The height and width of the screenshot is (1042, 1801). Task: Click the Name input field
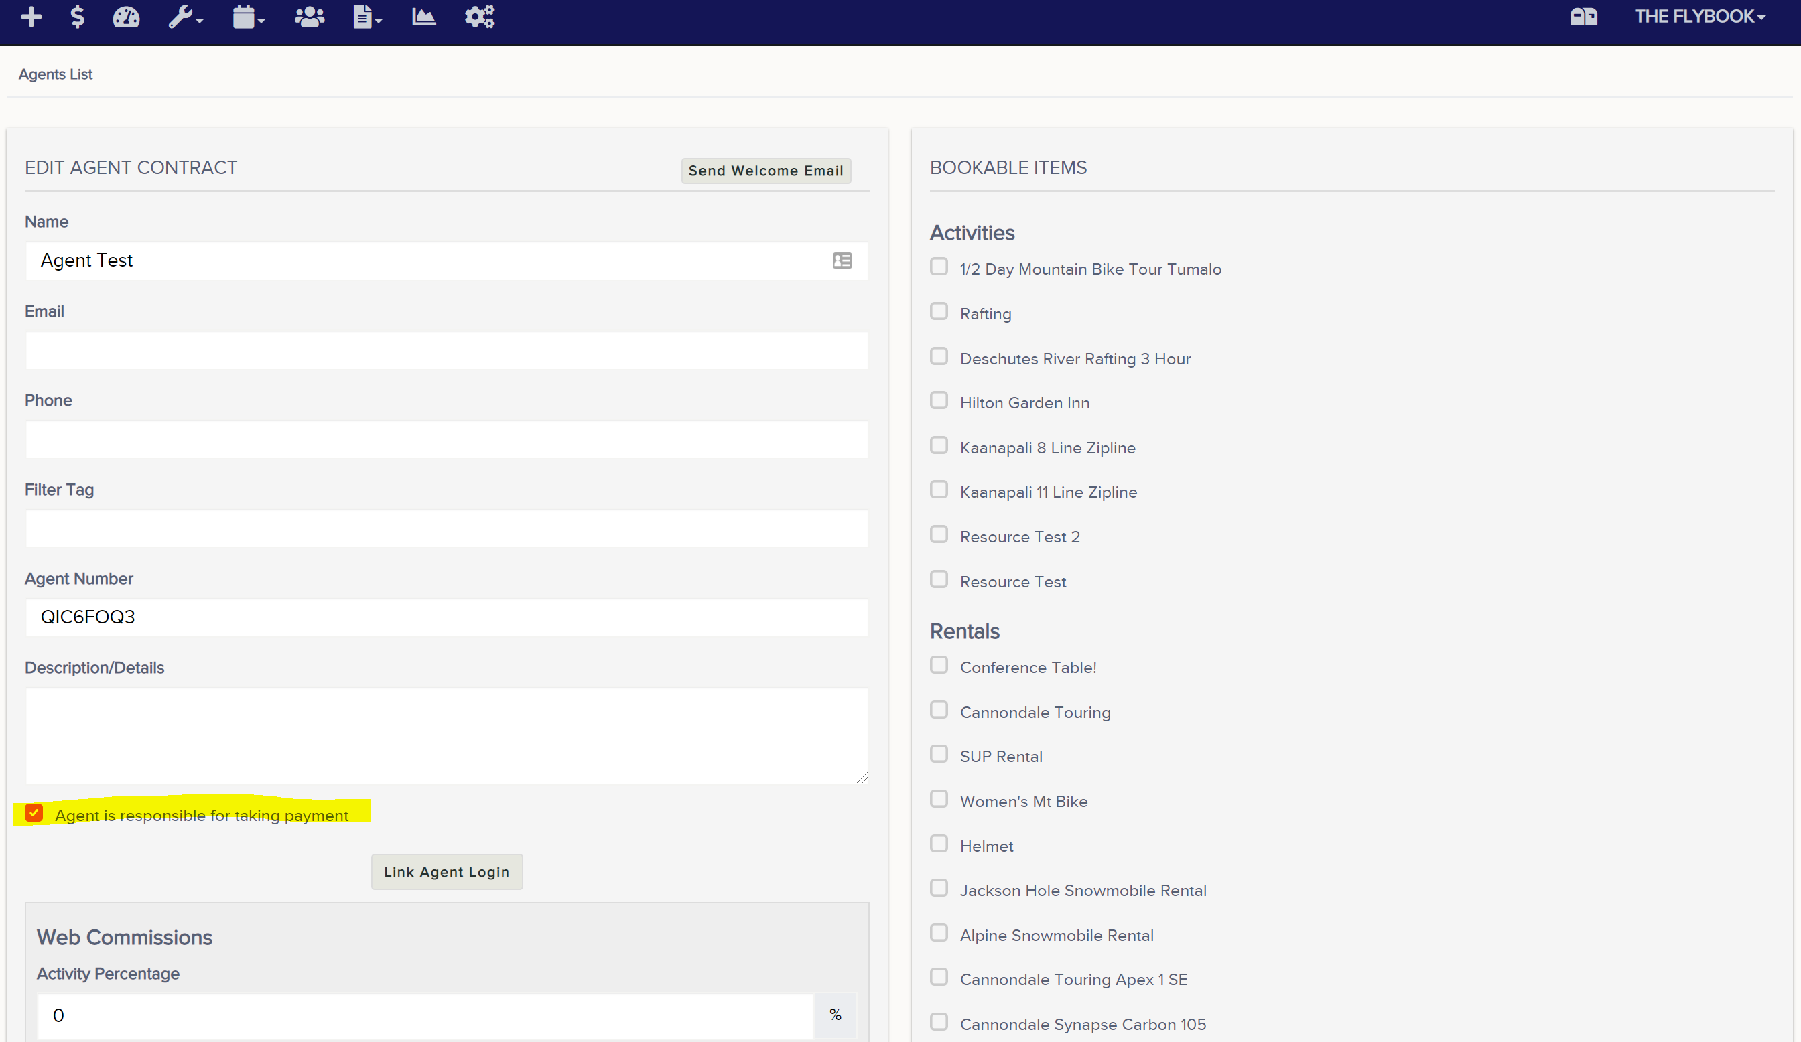(447, 260)
